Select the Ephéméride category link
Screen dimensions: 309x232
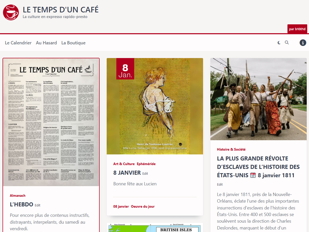[146, 164]
